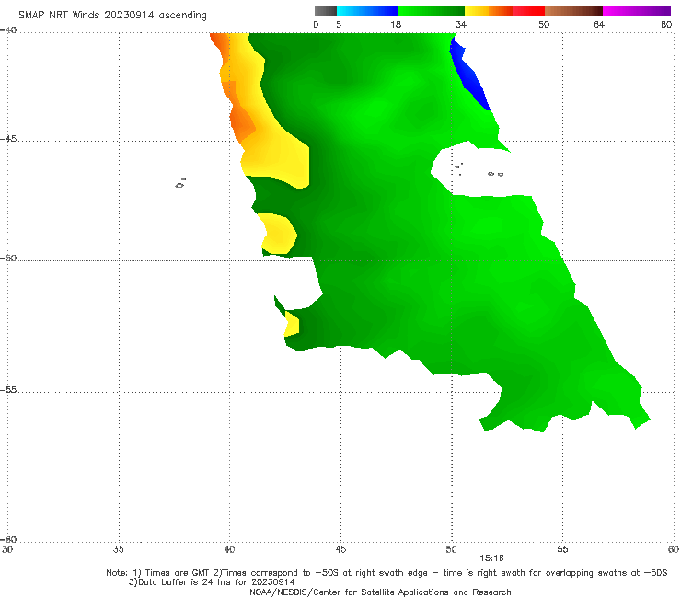Click the small yellow patch near 52S
The height and width of the screenshot is (598, 681).
point(292,326)
